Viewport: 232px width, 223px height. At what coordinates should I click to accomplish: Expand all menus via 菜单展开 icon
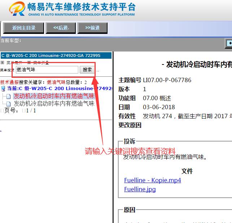(x=2, y=63)
